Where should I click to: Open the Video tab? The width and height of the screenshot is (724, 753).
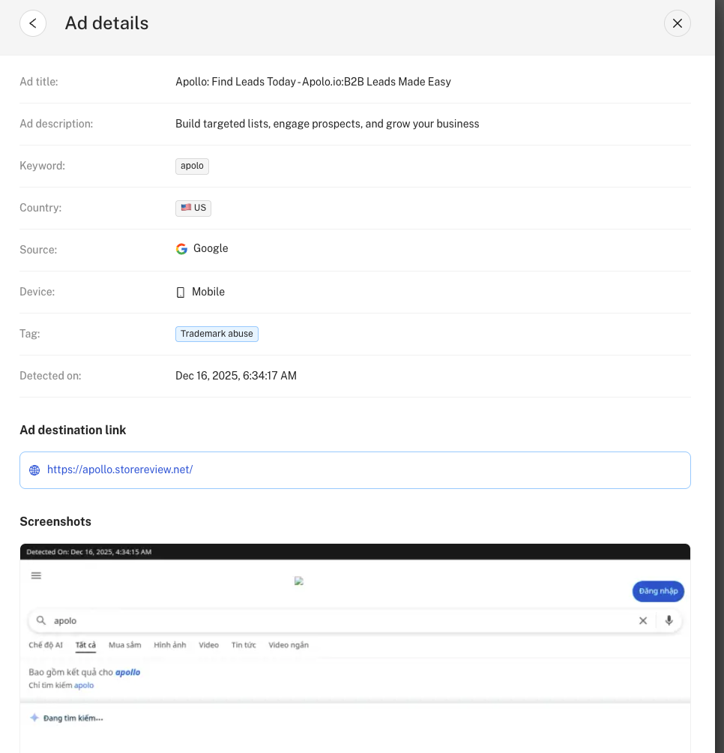(208, 645)
